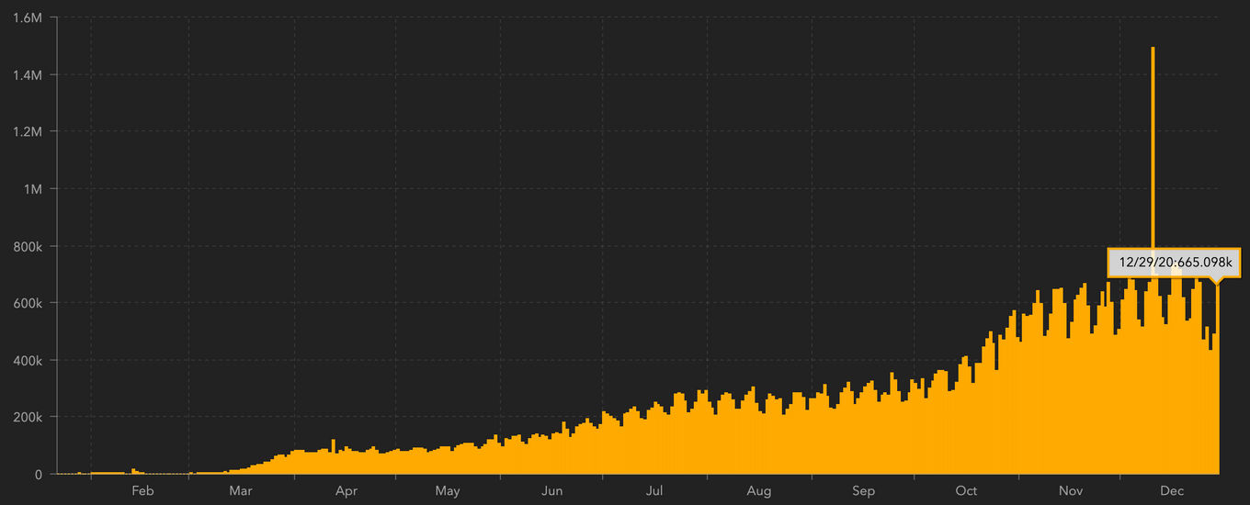1250x505 pixels.
Task: Click the 1.6M y-axis label
Action: click(x=28, y=17)
